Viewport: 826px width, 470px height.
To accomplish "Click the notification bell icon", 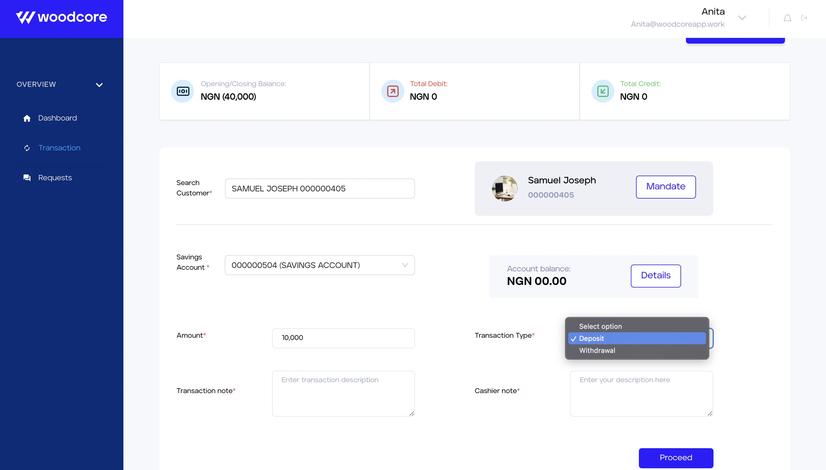I will (787, 18).
